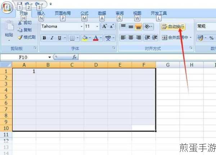The image size is (216, 155).
Task: Increase font size with large A icon
Action: (x=104, y=26)
